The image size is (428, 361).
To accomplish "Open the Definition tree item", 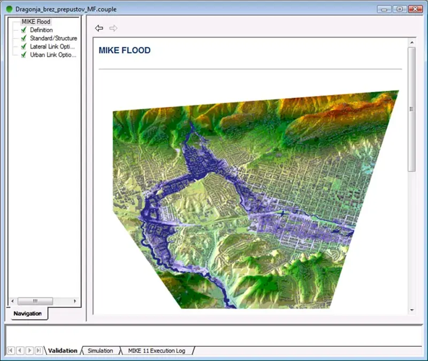I will [41, 30].
